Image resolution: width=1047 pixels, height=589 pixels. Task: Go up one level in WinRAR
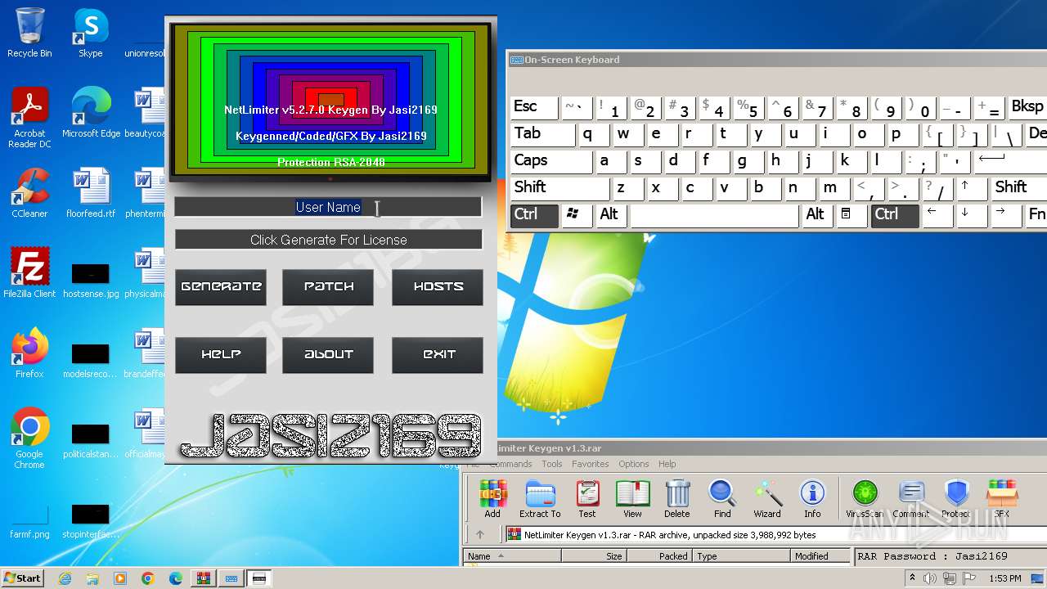(480, 535)
